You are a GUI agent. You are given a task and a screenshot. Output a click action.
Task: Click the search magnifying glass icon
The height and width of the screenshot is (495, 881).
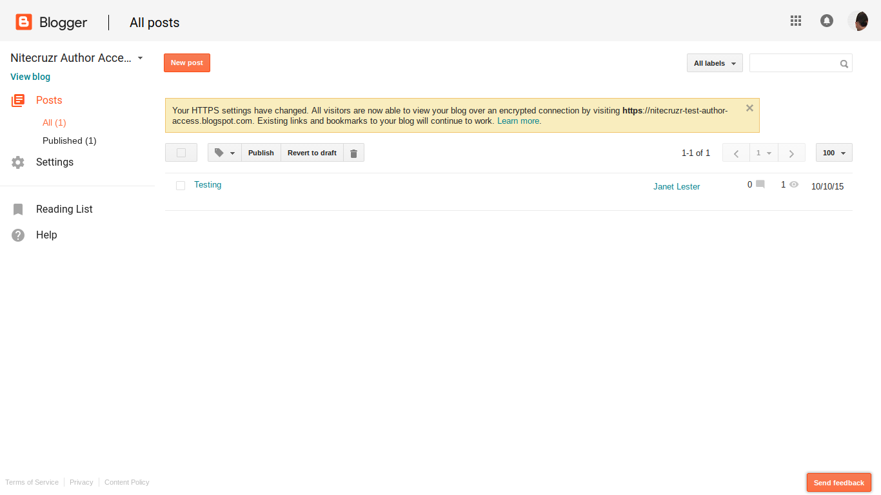pos(844,63)
